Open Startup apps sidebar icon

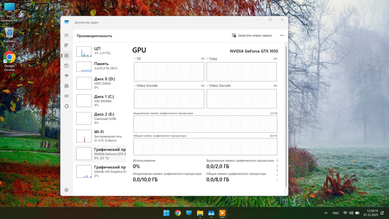click(x=66, y=76)
